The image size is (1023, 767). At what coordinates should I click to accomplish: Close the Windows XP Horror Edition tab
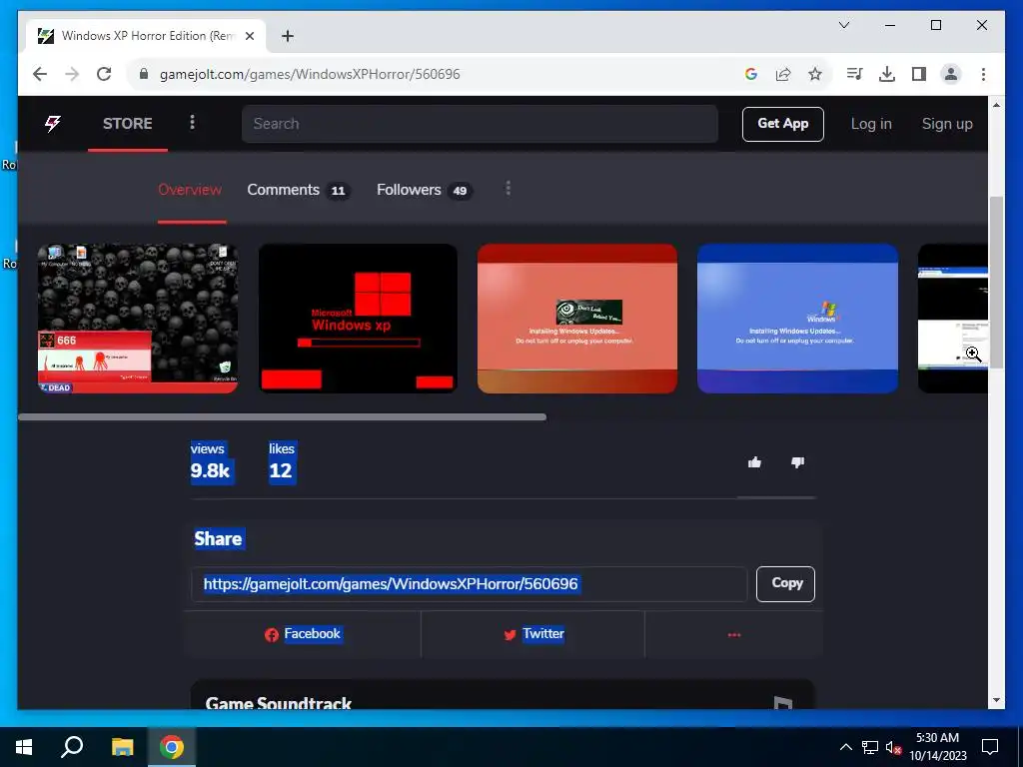pyautogui.click(x=249, y=36)
